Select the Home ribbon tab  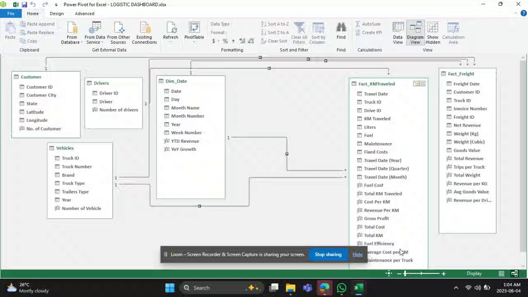(x=33, y=14)
